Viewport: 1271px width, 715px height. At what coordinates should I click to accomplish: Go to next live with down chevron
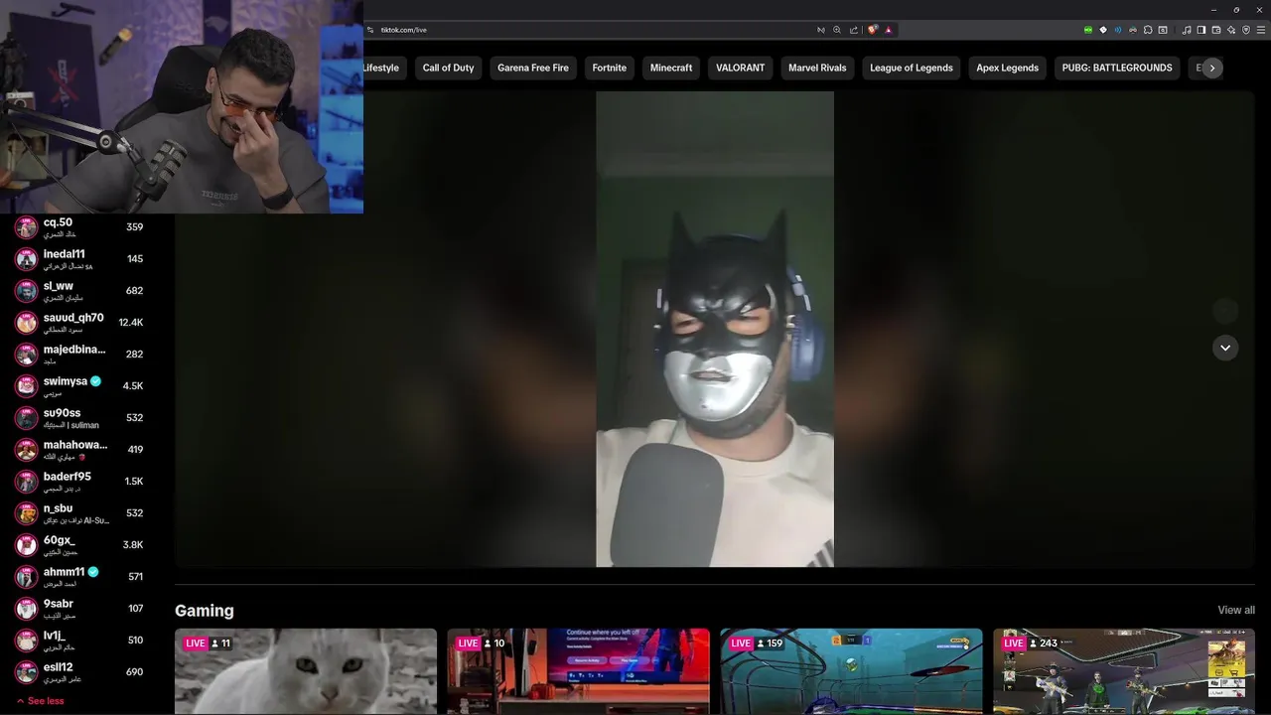pos(1225,348)
